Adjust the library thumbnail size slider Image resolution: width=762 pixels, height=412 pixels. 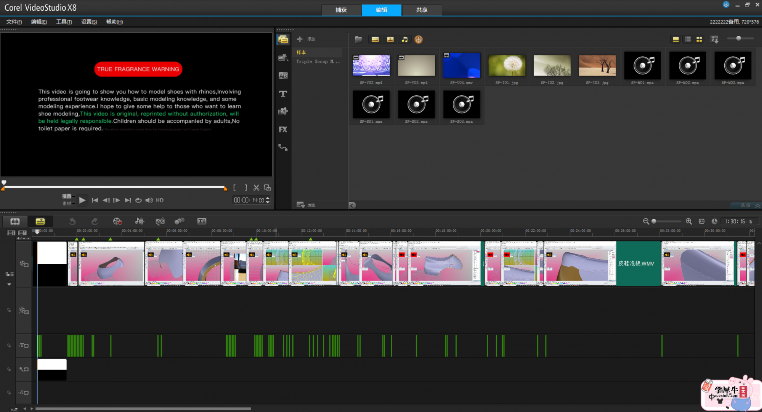pos(738,38)
